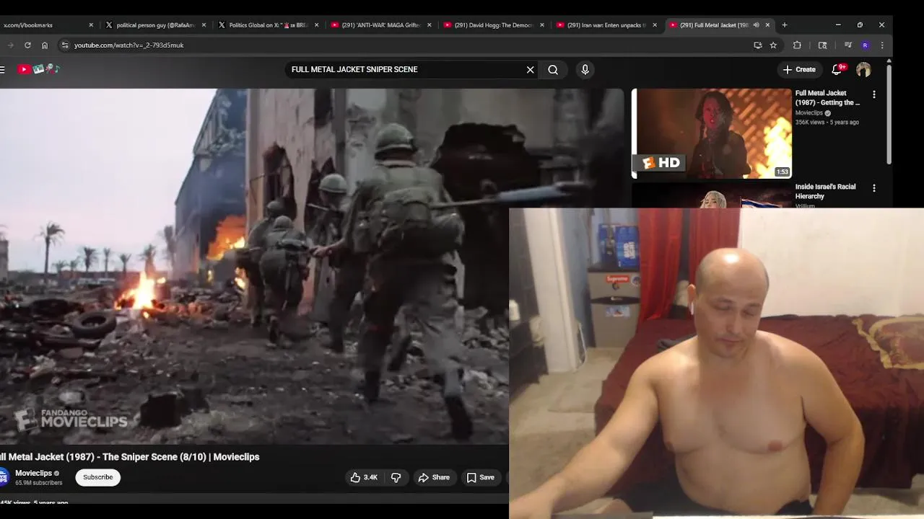Click the address bar URL field
Screen dimensions: 924x519
[404, 45]
